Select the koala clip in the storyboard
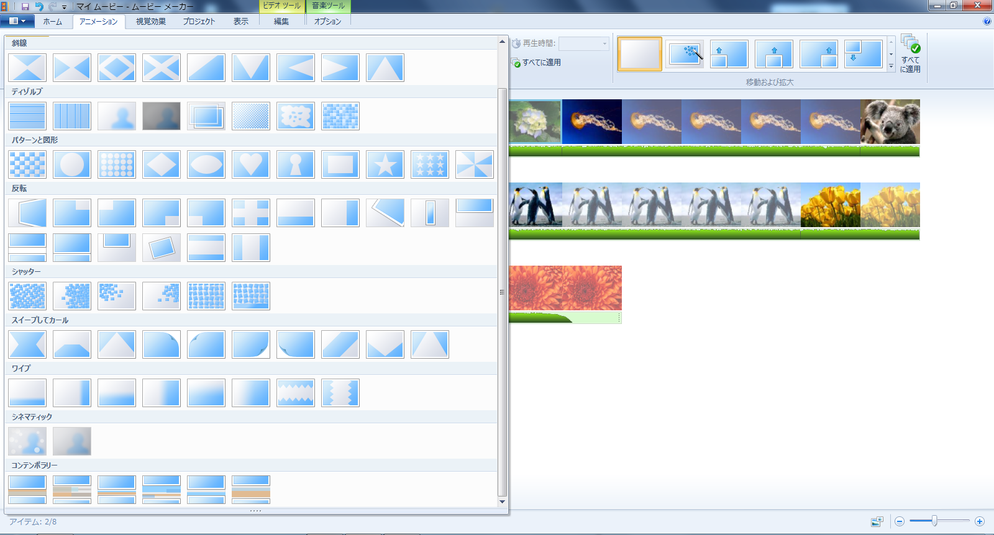 [x=890, y=122]
